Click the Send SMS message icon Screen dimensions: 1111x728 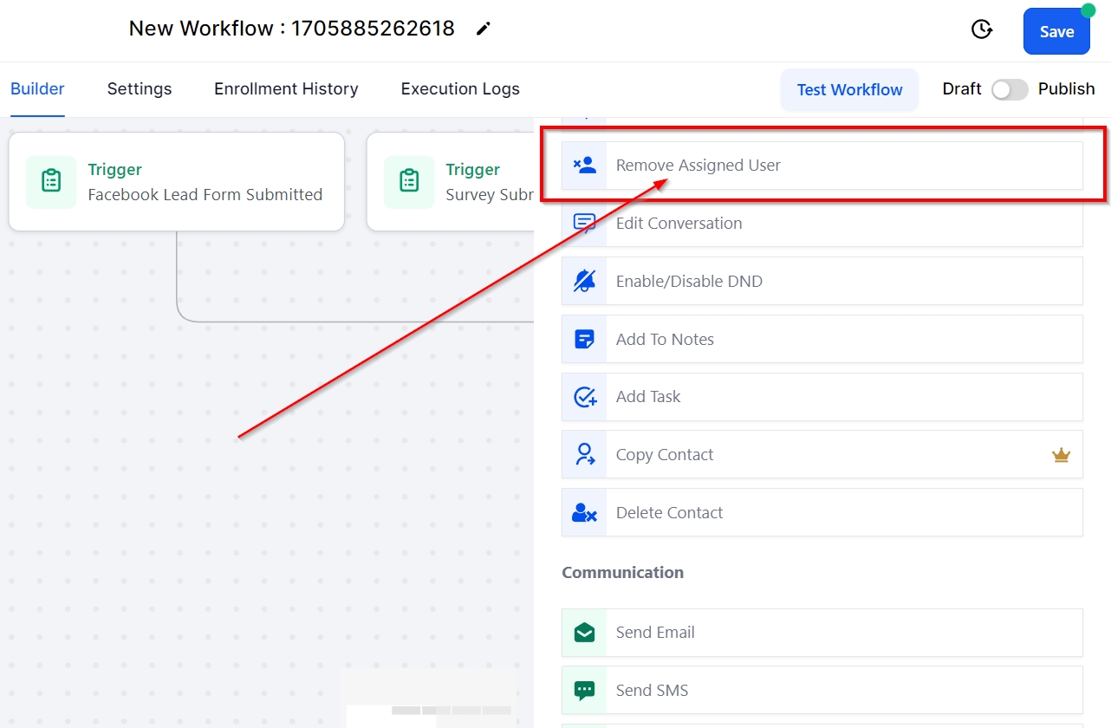coord(585,691)
